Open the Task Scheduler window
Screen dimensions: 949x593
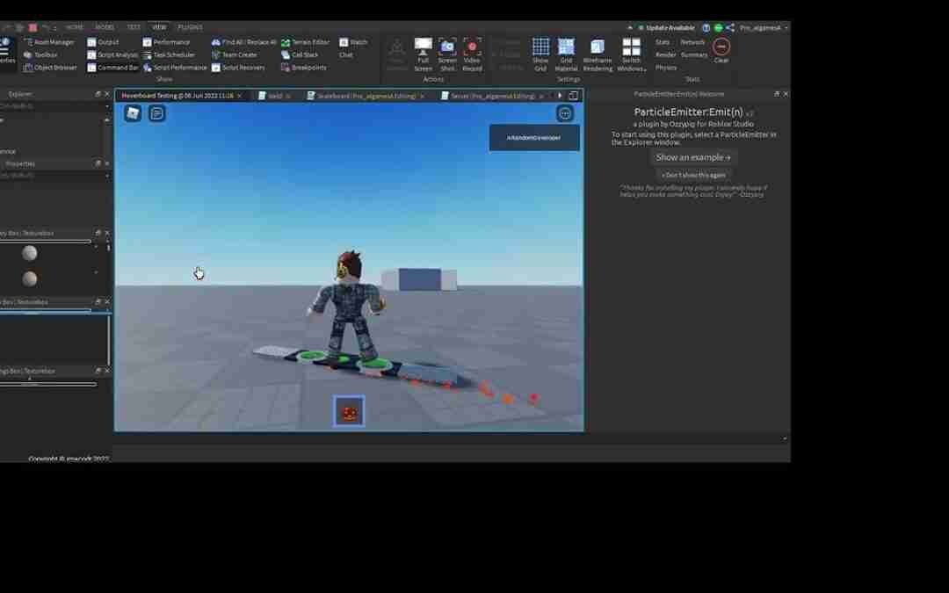[x=169, y=55]
